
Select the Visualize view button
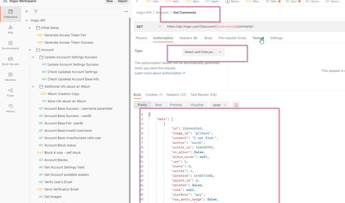click(197, 105)
